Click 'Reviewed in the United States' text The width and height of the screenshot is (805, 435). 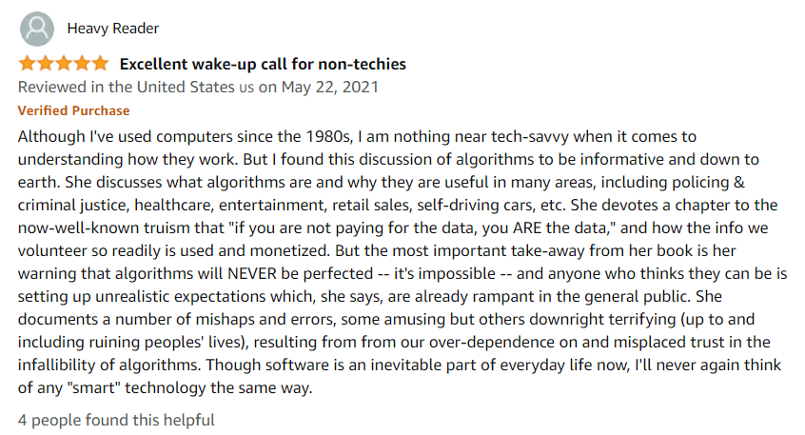[127, 87]
